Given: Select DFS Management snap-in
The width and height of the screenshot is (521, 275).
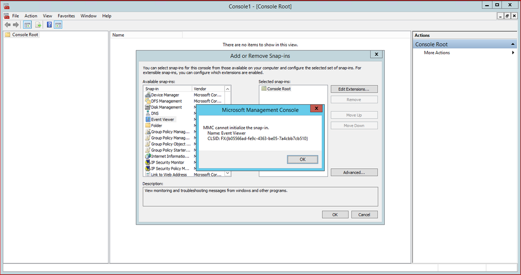Looking at the screenshot, I should (x=167, y=101).
